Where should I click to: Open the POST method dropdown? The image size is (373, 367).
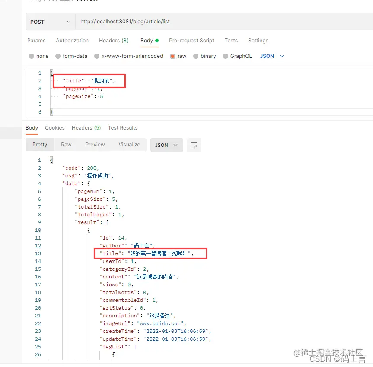coord(50,22)
